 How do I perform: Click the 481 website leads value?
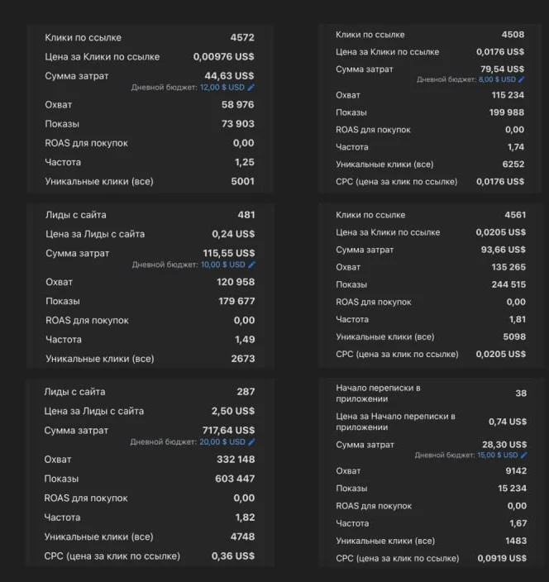[x=246, y=215]
